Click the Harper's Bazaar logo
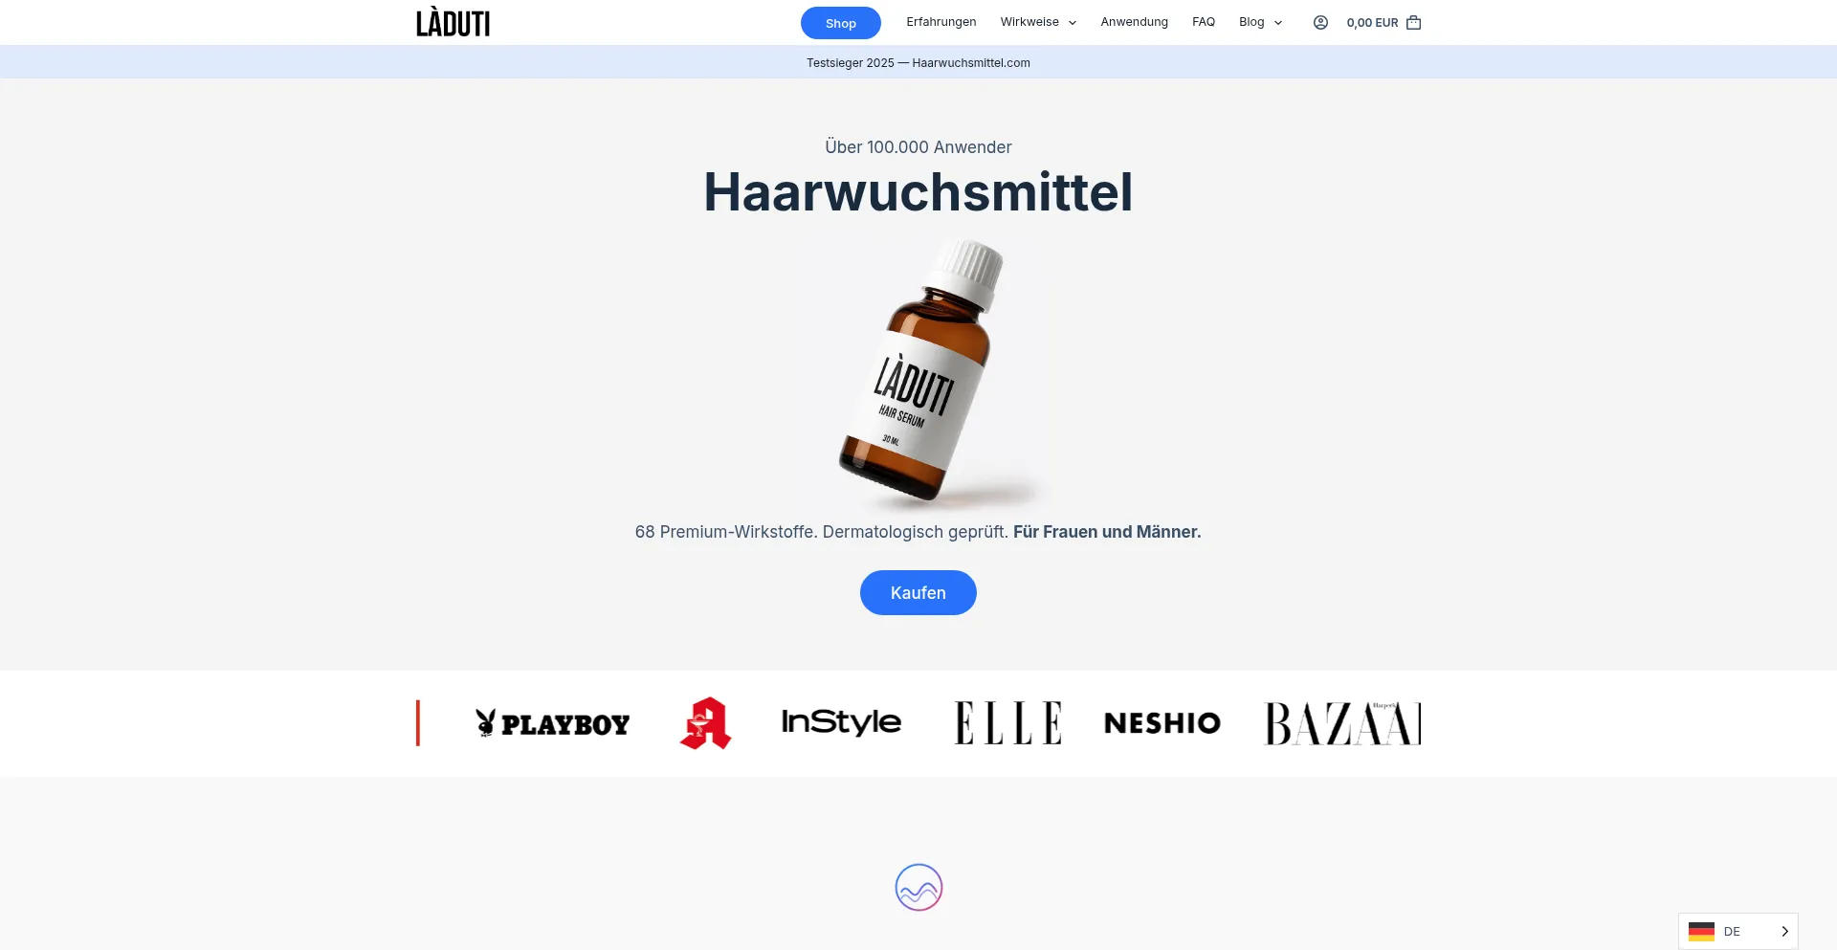The height and width of the screenshot is (950, 1837). pos(1342,723)
